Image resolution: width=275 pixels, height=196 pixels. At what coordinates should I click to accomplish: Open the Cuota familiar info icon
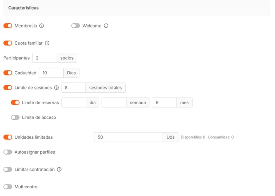[47, 43]
